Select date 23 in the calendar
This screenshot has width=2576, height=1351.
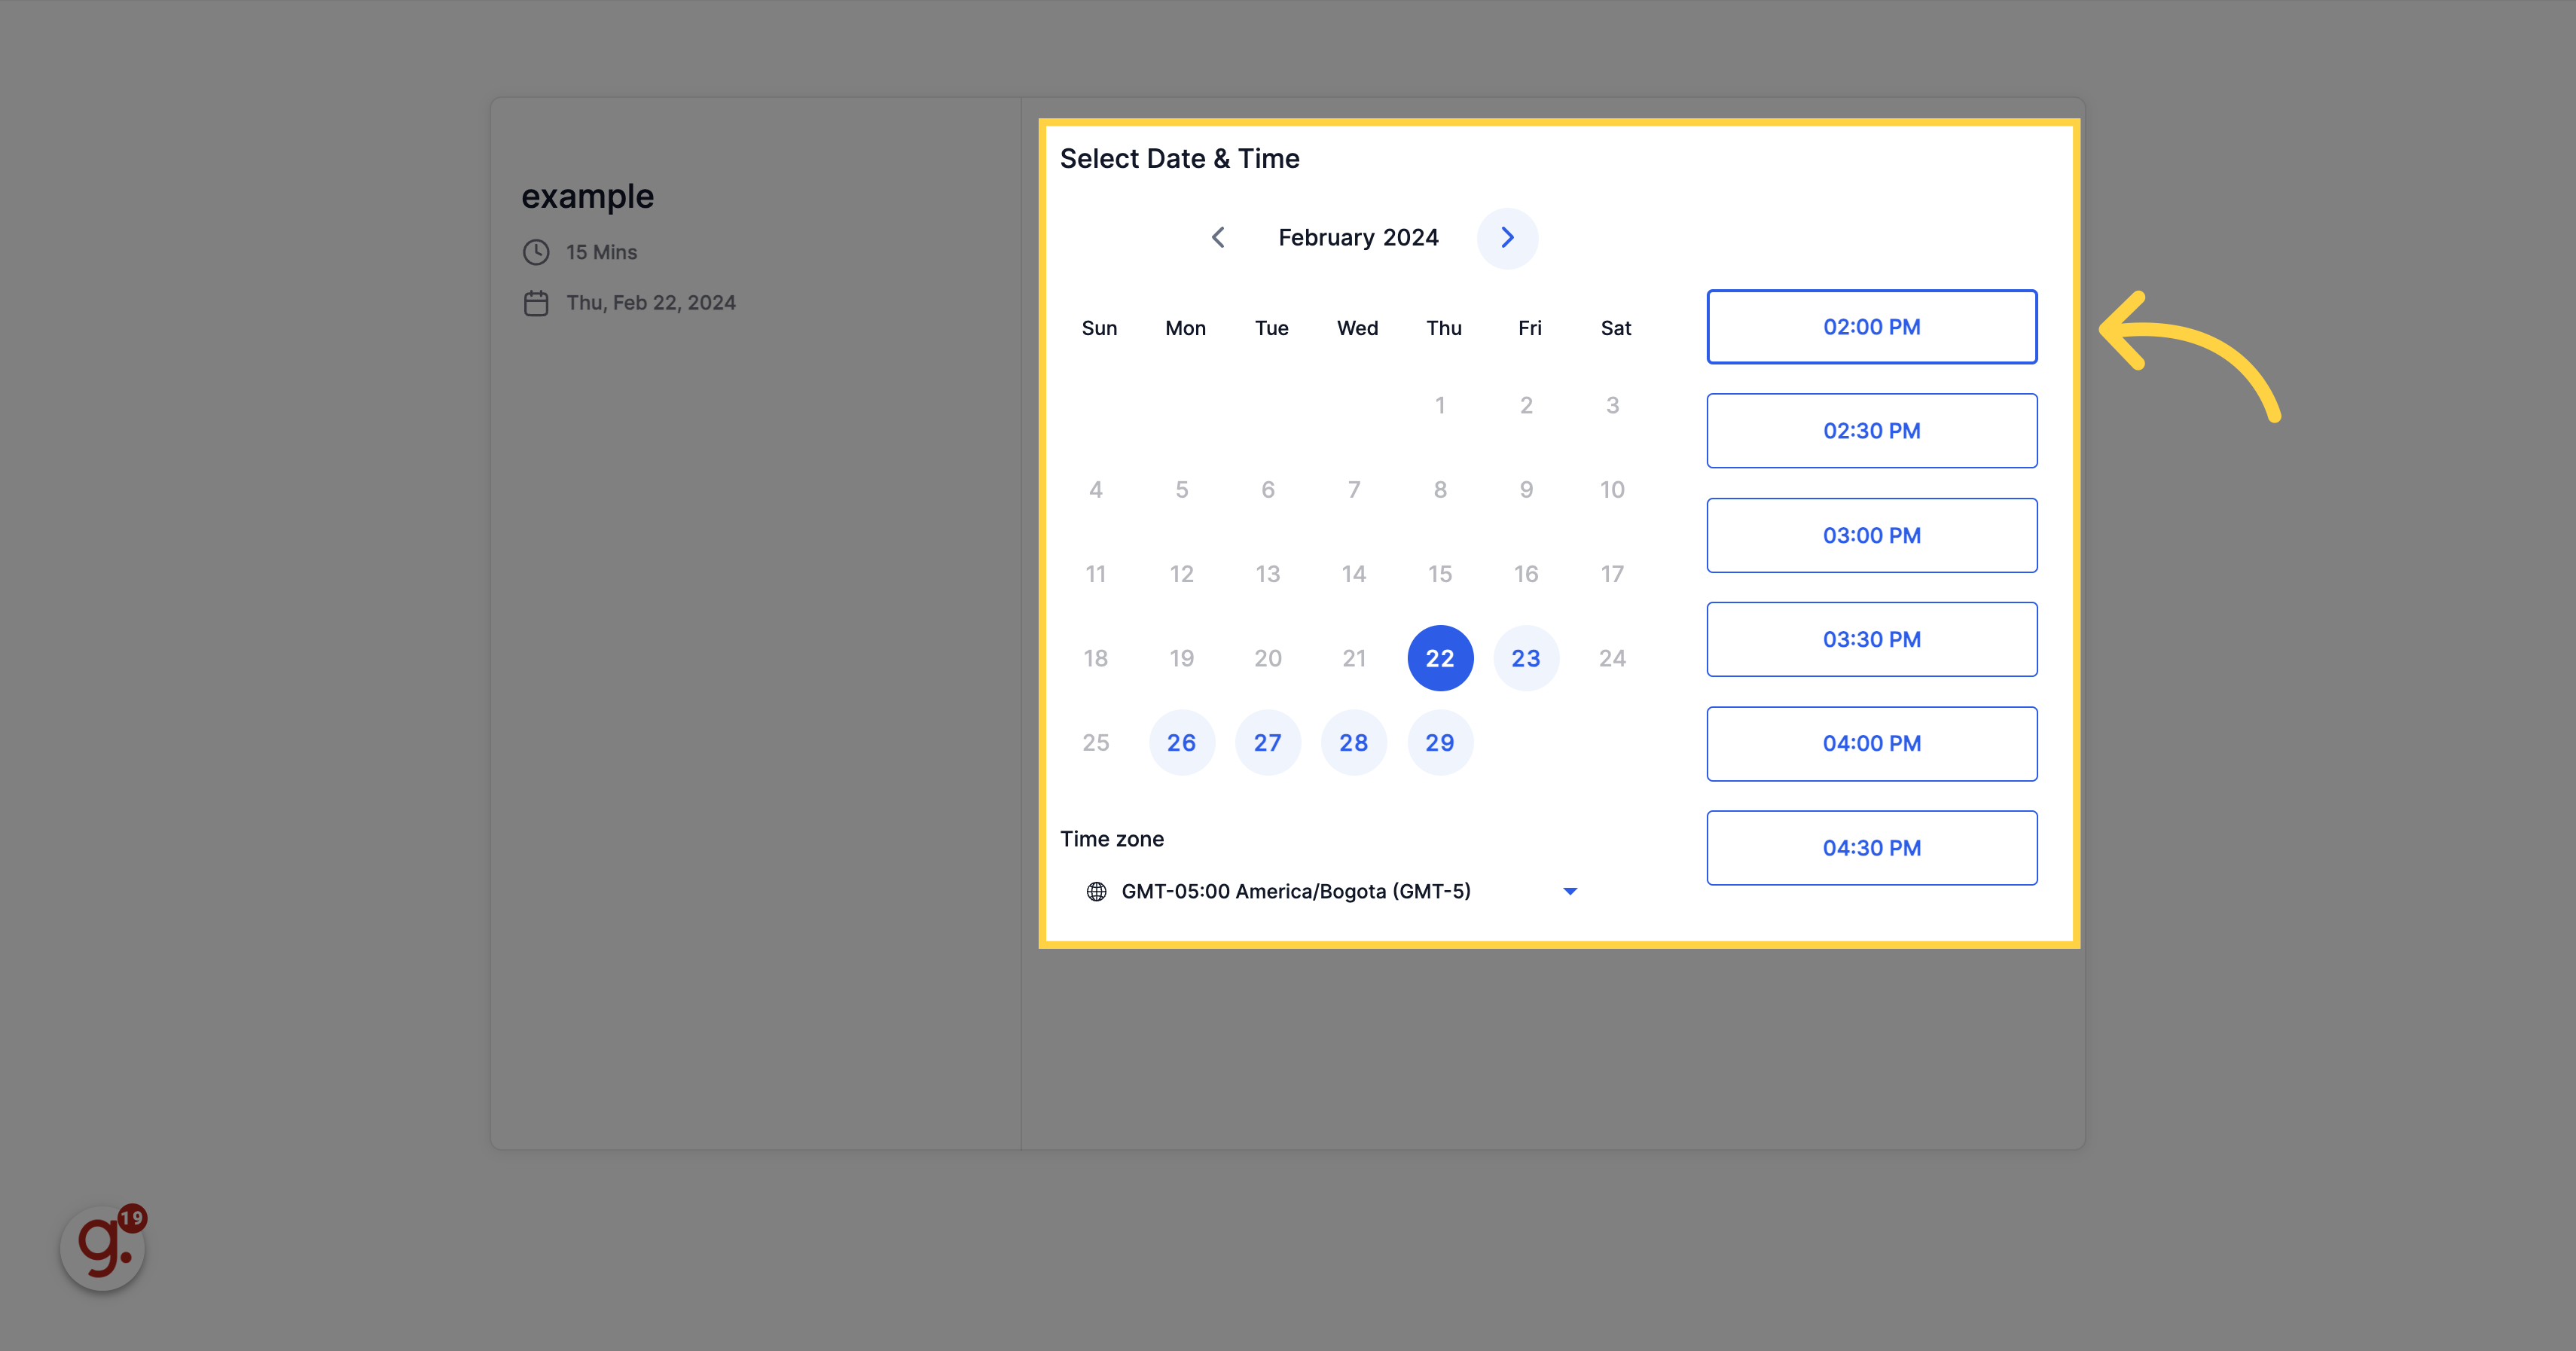[1526, 658]
